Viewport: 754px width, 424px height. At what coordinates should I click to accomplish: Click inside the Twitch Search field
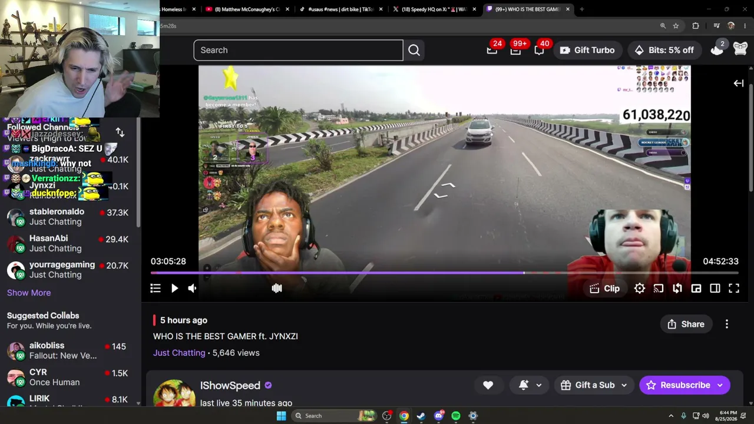[298, 50]
